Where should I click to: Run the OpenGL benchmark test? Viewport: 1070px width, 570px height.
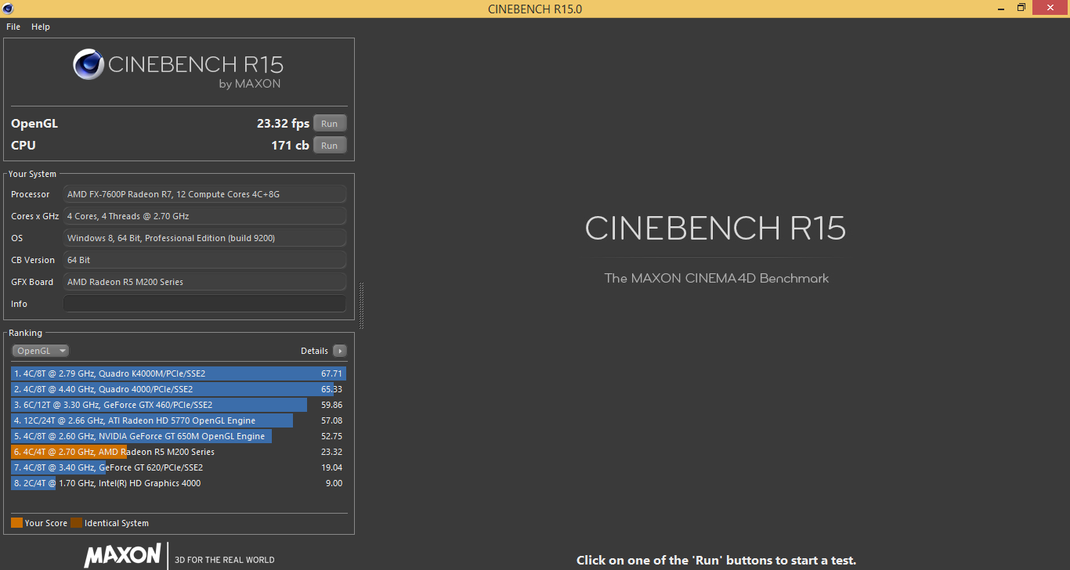tap(330, 124)
